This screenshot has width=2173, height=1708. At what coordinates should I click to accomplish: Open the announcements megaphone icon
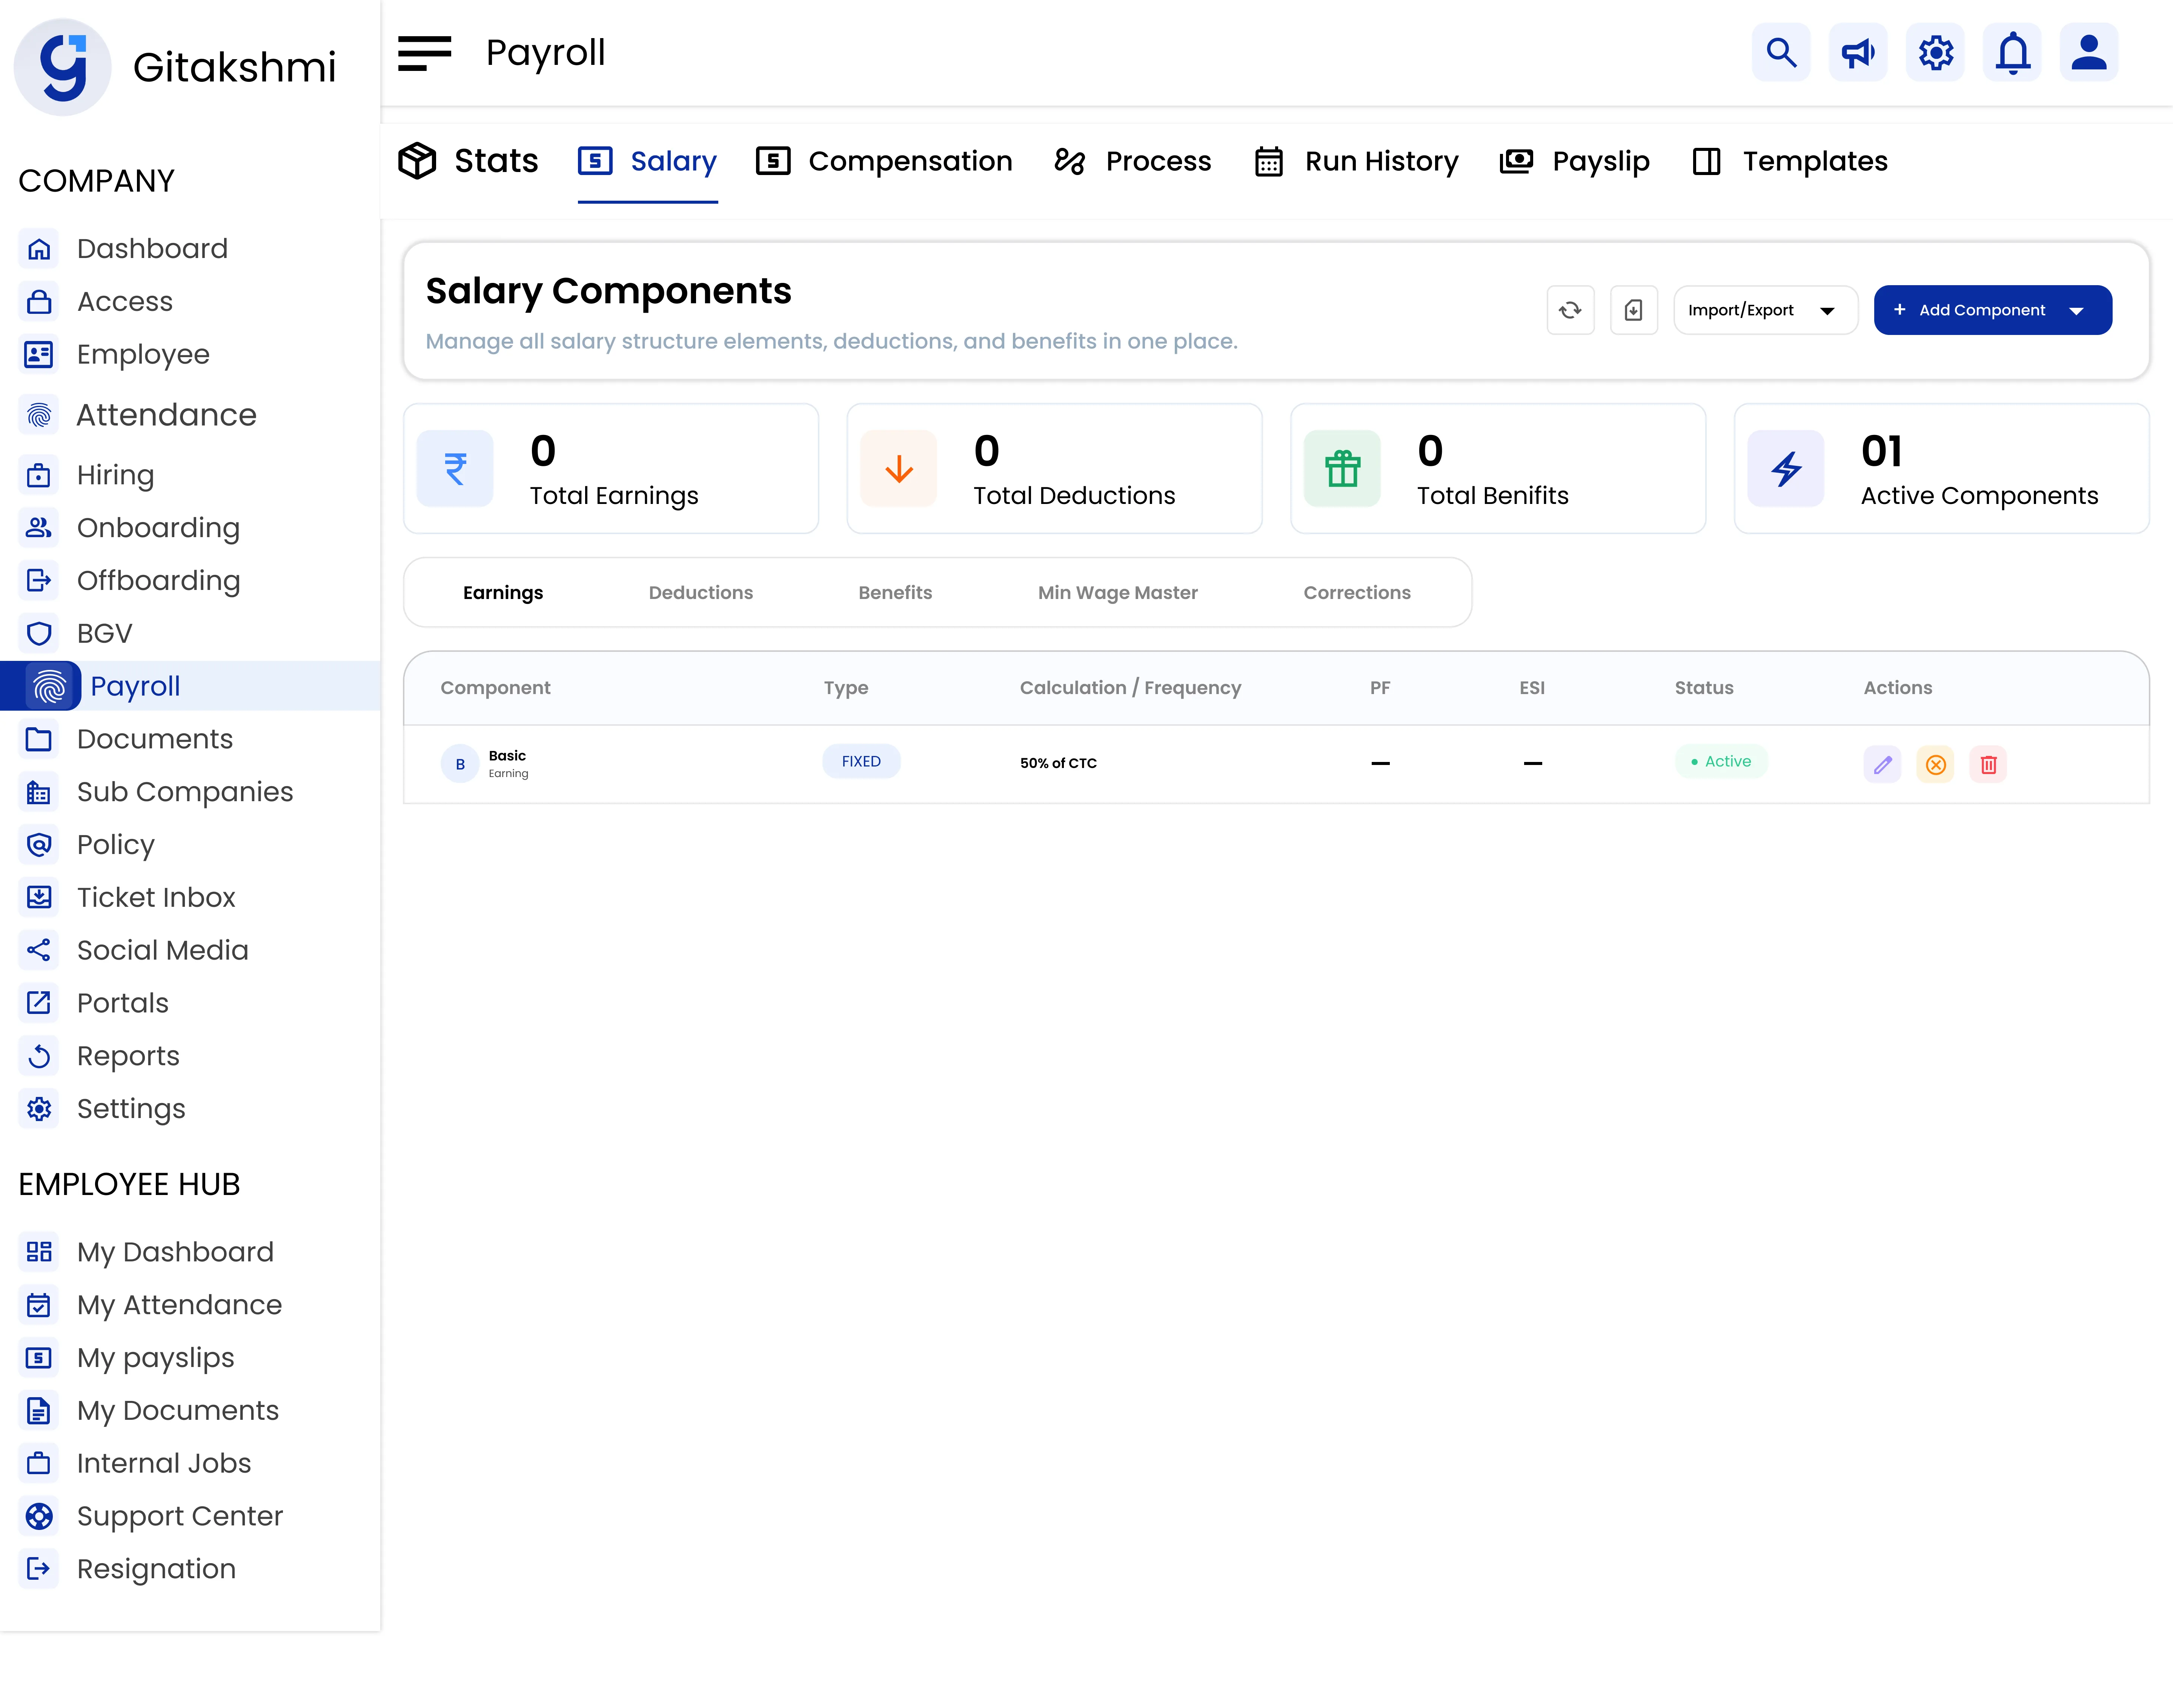(x=1858, y=52)
